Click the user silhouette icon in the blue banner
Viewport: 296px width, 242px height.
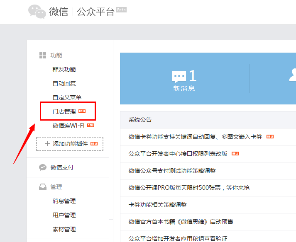293,75
